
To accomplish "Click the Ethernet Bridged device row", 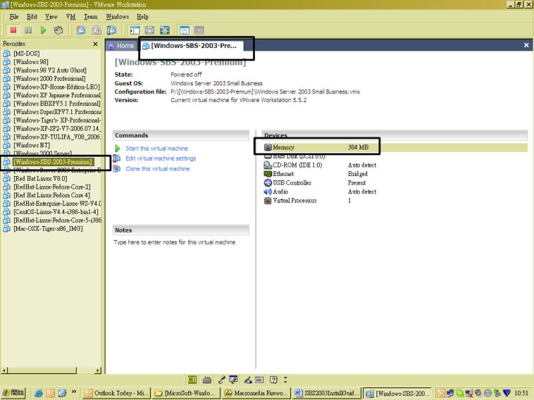I will (x=395, y=174).
